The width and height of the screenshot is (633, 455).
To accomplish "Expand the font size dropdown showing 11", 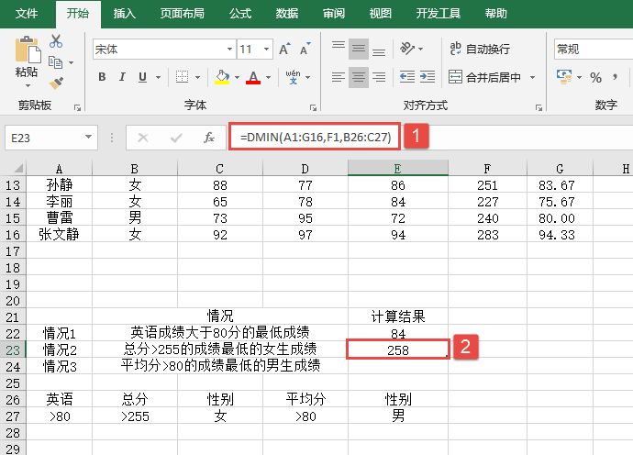I will (x=266, y=49).
